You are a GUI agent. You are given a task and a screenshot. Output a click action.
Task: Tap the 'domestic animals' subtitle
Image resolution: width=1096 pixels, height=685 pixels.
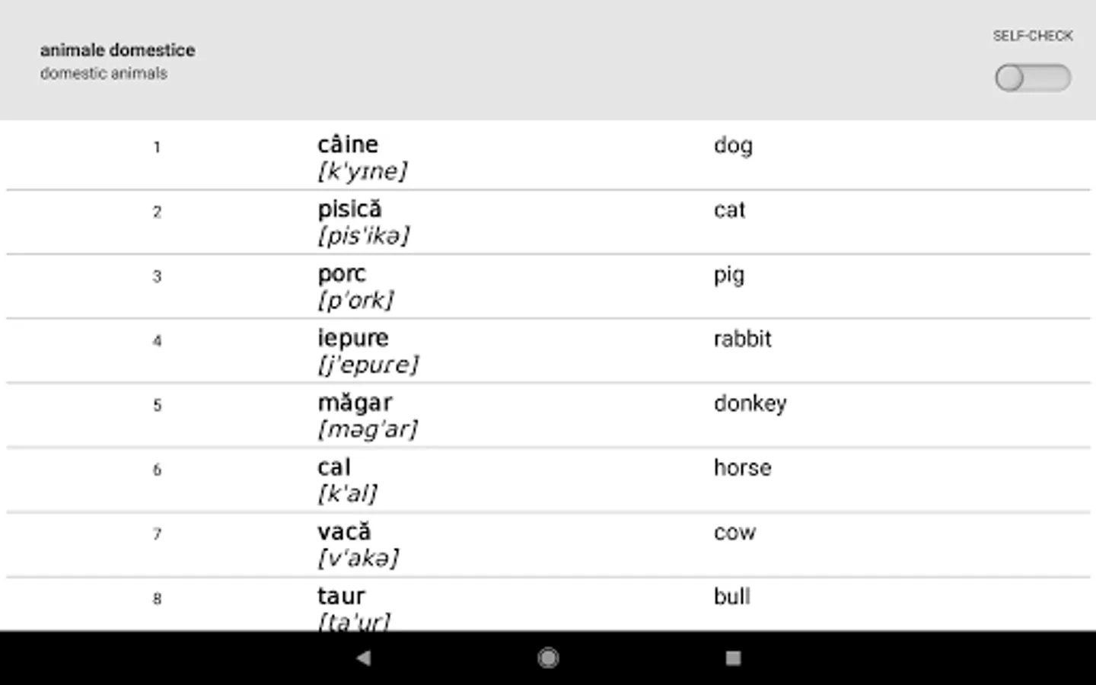(x=104, y=74)
